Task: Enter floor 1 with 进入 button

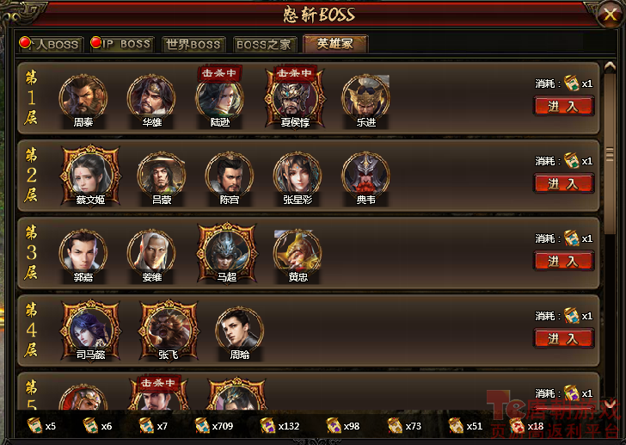Action: (x=564, y=106)
